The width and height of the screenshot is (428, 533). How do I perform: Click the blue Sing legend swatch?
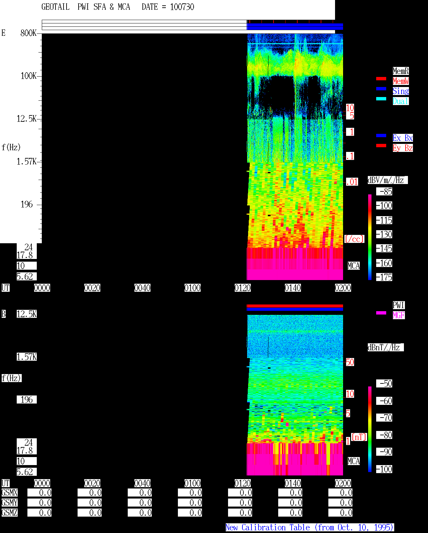point(381,89)
